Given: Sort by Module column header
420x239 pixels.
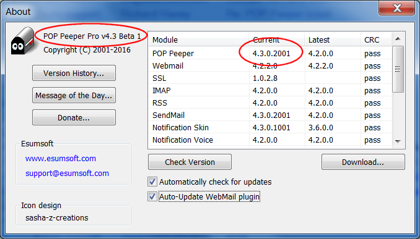Looking at the screenshot, I should 198,40.
